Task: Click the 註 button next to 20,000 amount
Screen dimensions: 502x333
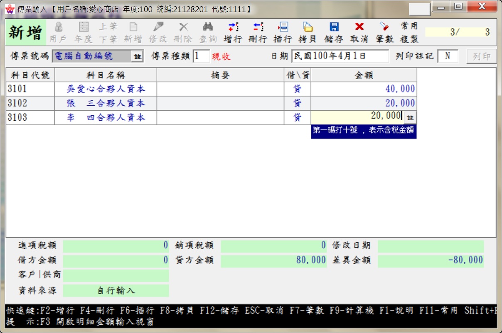Action: tap(411, 117)
